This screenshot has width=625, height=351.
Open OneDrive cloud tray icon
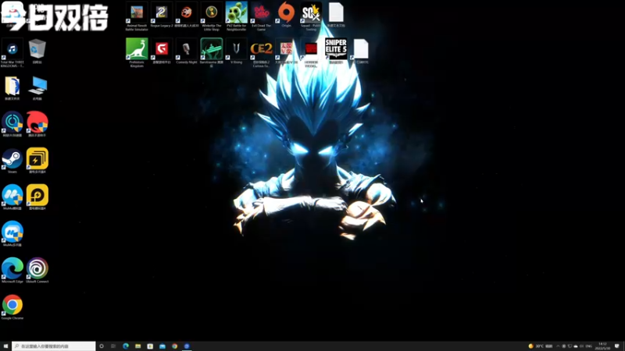click(576, 346)
